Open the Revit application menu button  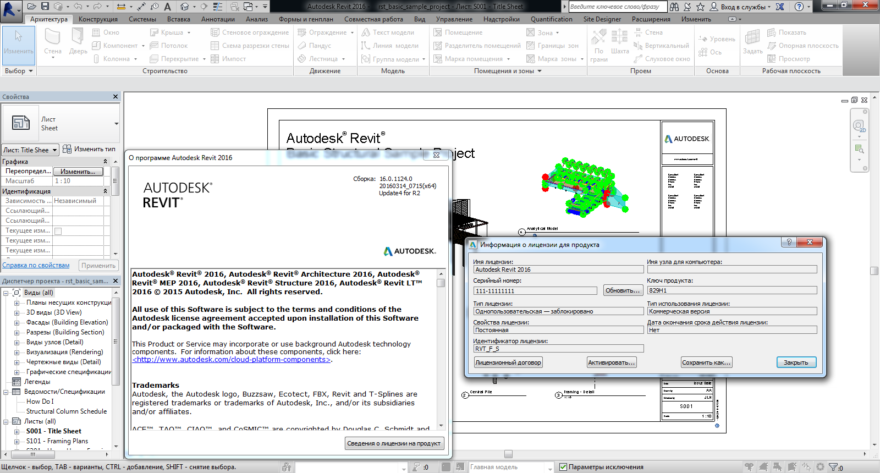pos(10,10)
